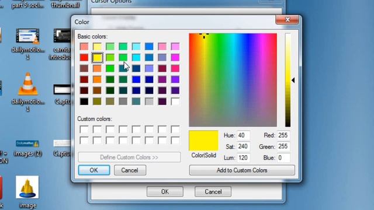The width and height of the screenshot is (374, 210).
Task: Click Add to Custom Colors button
Action: coord(242,170)
